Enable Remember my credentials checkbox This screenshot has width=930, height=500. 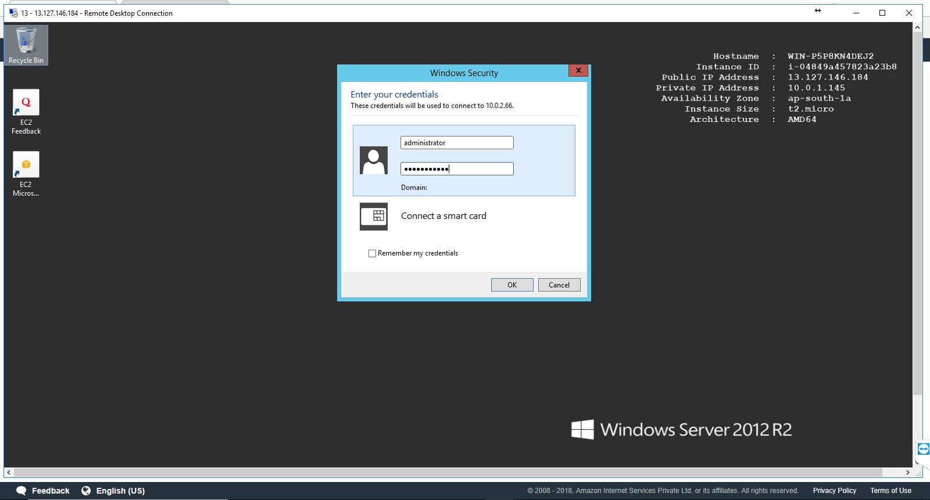pos(372,253)
